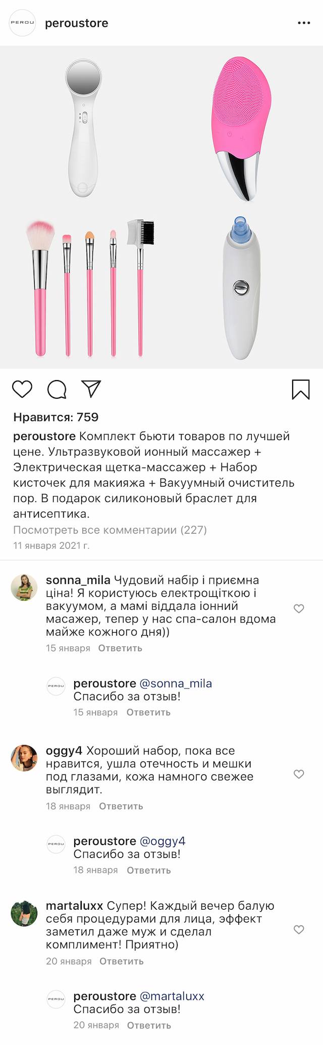The width and height of the screenshot is (323, 1045).
Task: Like sonna_mila's comment
Action: pos(299,609)
